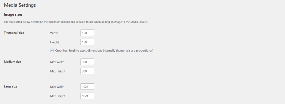Focus the Medium size Max Width field
This screenshot has width=285, height=104.
coord(87,62)
